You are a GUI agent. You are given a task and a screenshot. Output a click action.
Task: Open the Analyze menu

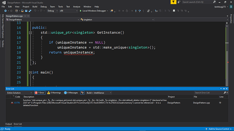tap(77, 7)
